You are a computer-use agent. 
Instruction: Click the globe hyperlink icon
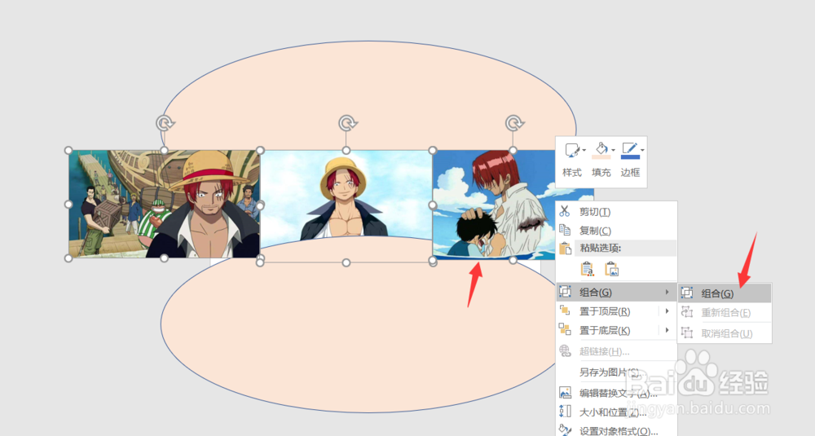pyautogui.click(x=565, y=350)
